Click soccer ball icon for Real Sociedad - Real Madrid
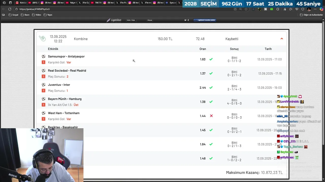This screenshot has height=182, width=325. pos(43,71)
